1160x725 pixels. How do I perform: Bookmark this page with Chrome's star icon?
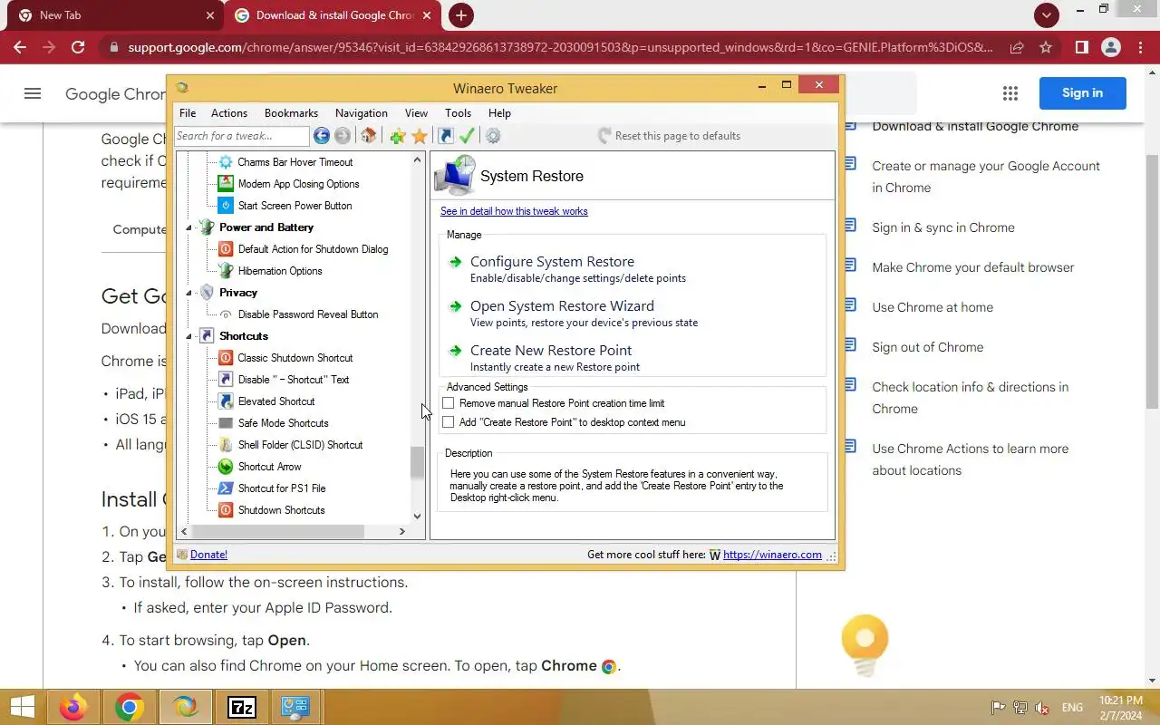(x=1046, y=47)
